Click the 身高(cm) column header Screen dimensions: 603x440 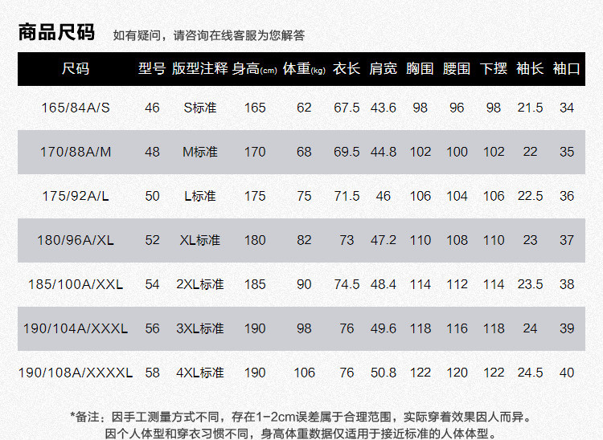click(254, 69)
